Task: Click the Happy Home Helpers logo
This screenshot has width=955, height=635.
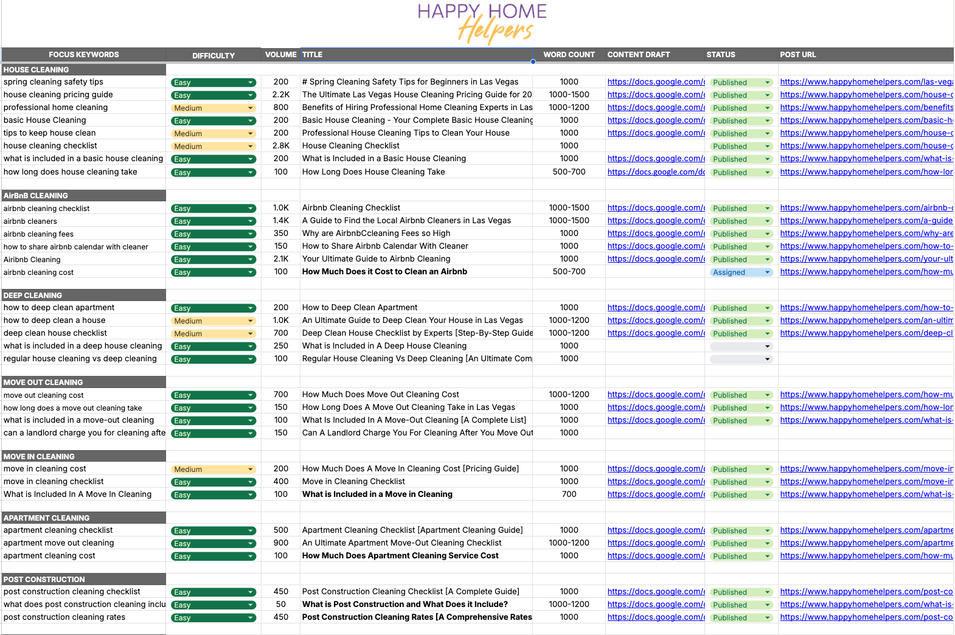Action: (x=482, y=23)
